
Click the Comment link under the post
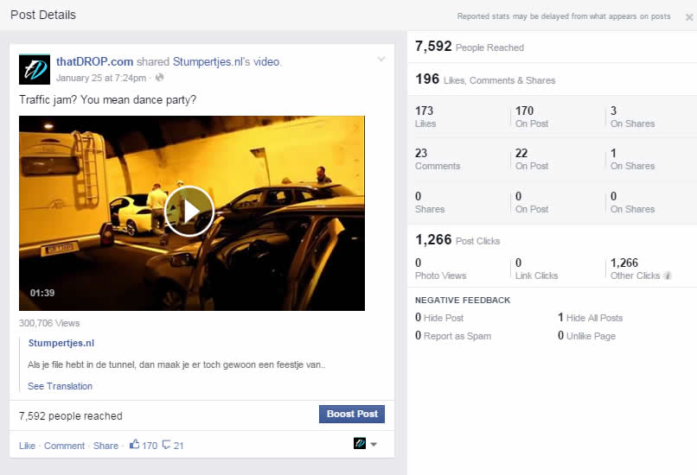(65, 446)
